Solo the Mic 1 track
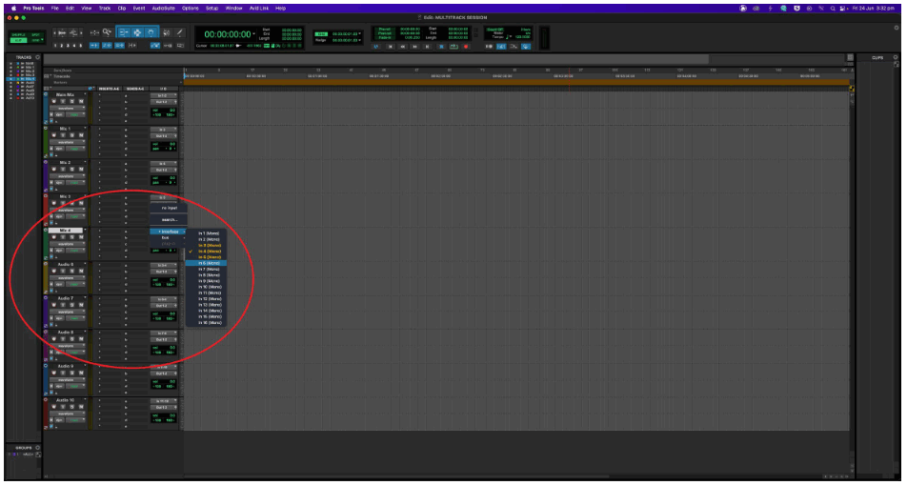The width and height of the screenshot is (907, 485). [x=71, y=135]
